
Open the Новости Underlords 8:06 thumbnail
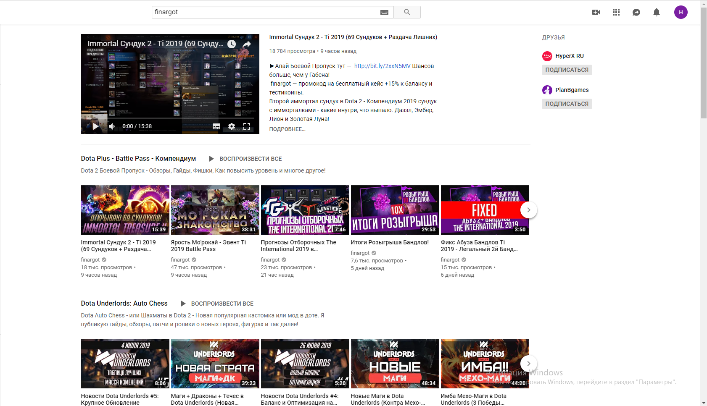point(125,364)
